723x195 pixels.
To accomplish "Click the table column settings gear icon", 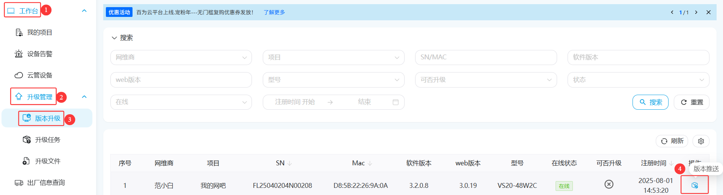I will pos(701,141).
